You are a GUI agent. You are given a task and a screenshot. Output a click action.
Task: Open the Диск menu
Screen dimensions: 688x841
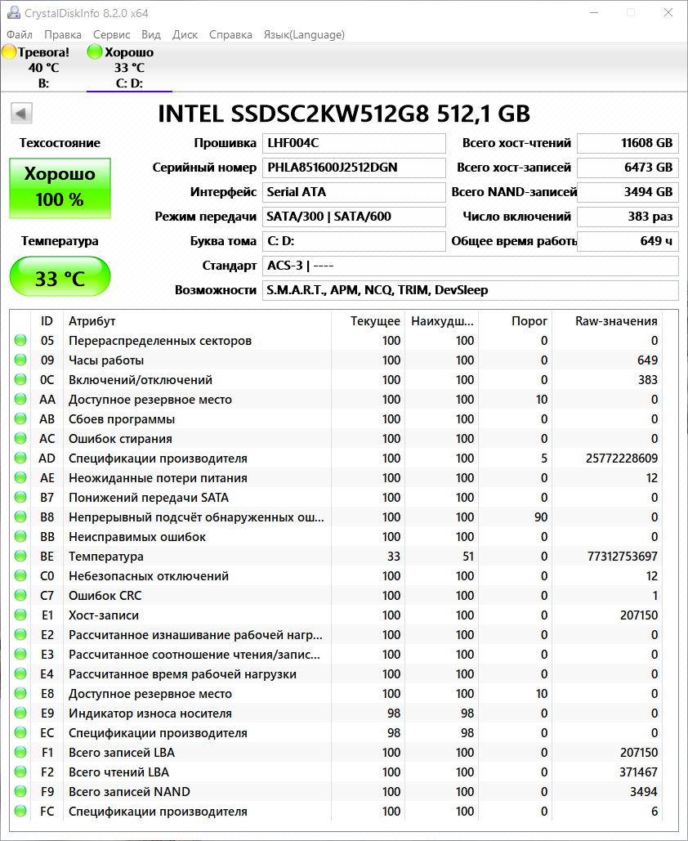click(185, 34)
